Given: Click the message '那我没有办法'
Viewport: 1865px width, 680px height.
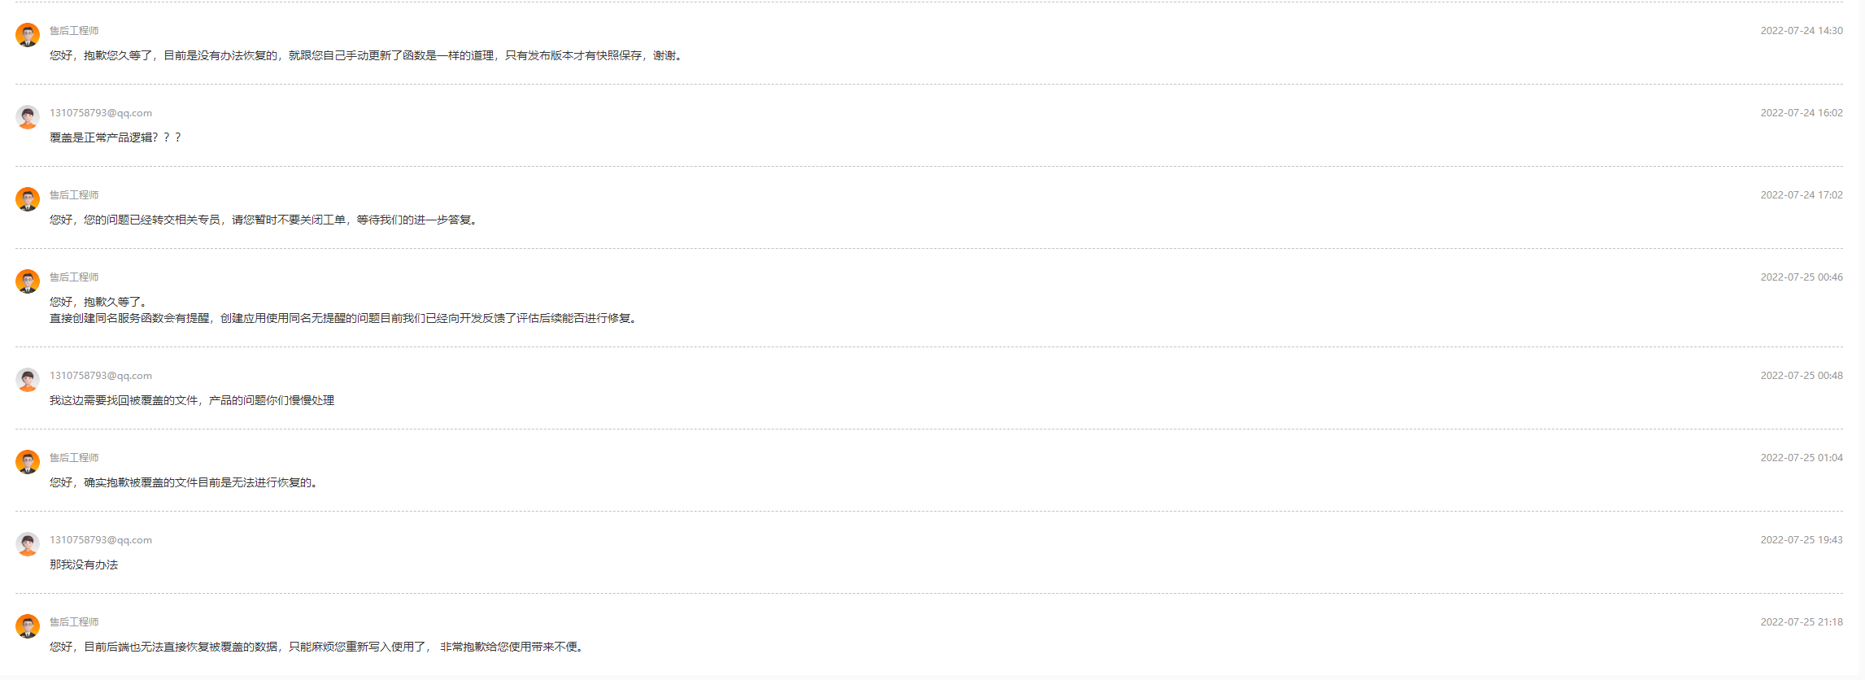Looking at the screenshot, I should click(84, 565).
